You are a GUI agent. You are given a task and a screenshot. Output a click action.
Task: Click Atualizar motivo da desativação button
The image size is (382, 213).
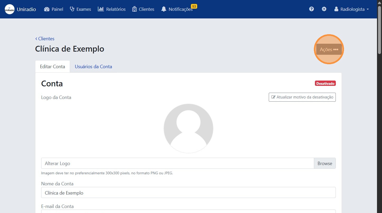click(302, 97)
